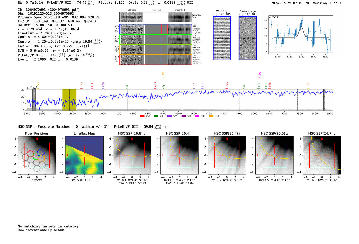The image size is (359, 244).
Task: Click the SiII line marker
Action: point(92,86)
